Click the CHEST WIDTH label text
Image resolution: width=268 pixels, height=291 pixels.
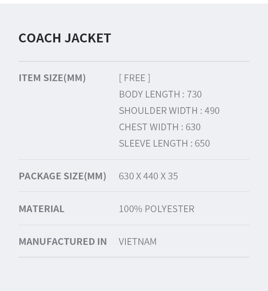(149, 127)
